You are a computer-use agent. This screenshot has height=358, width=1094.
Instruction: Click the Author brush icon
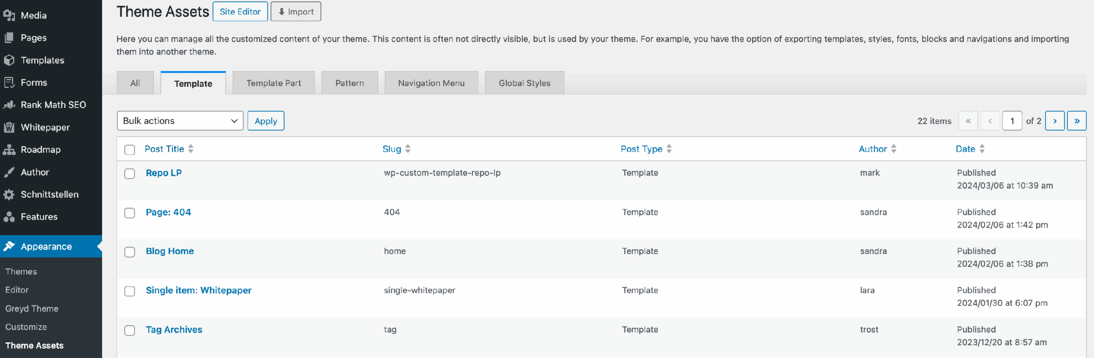9,172
